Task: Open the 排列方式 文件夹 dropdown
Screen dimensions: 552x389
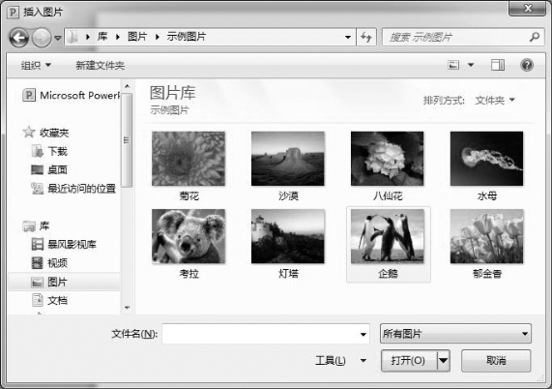Action: pos(495,101)
